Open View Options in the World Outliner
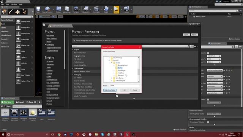 [235, 39]
